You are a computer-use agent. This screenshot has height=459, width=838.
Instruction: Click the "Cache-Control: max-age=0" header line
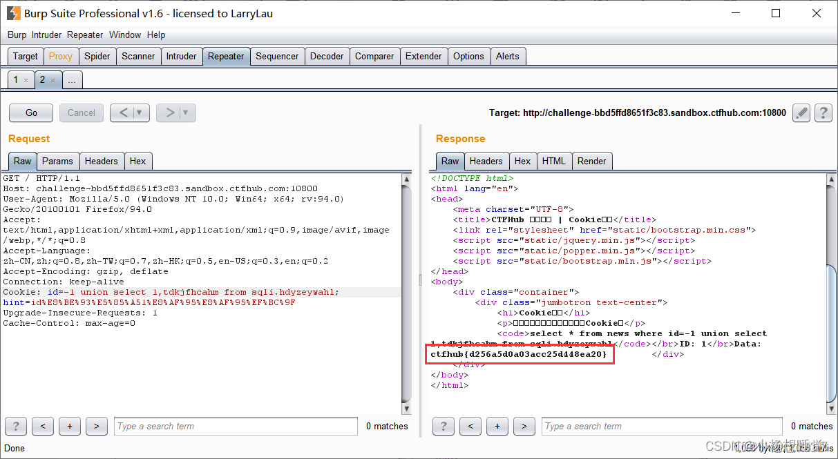coord(69,323)
